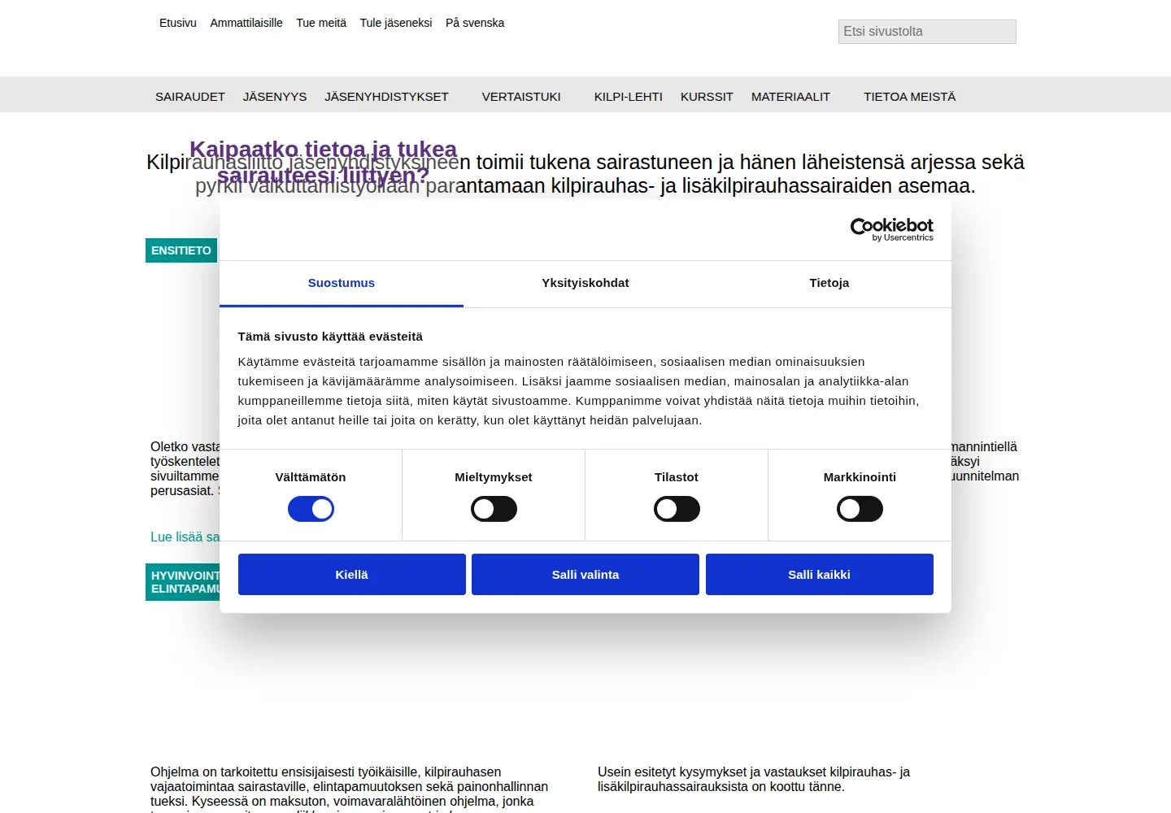
Task: Click the Cookiebot logo
Action: pyautogui.click(x=891, y=229)
